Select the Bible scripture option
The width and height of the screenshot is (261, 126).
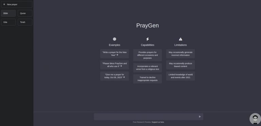(8, 13)
